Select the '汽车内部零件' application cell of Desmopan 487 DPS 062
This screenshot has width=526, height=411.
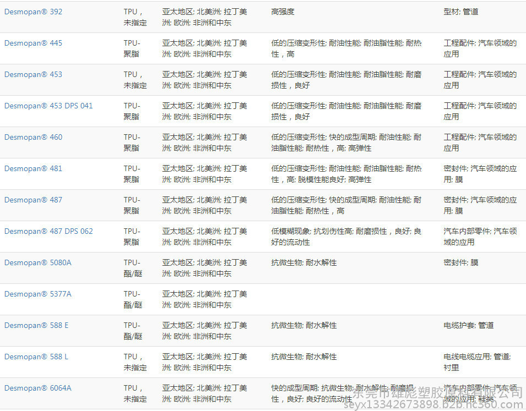(x=480, y=237)
